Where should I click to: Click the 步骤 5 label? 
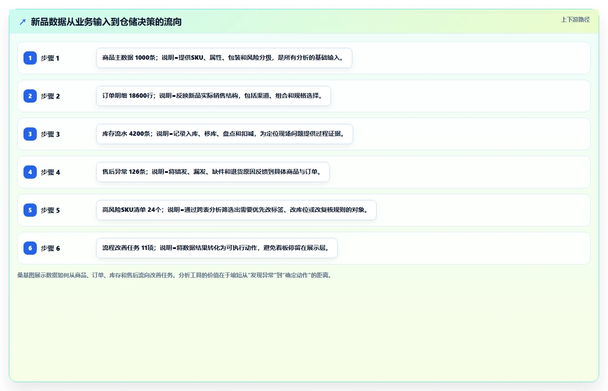pos(50,210)
